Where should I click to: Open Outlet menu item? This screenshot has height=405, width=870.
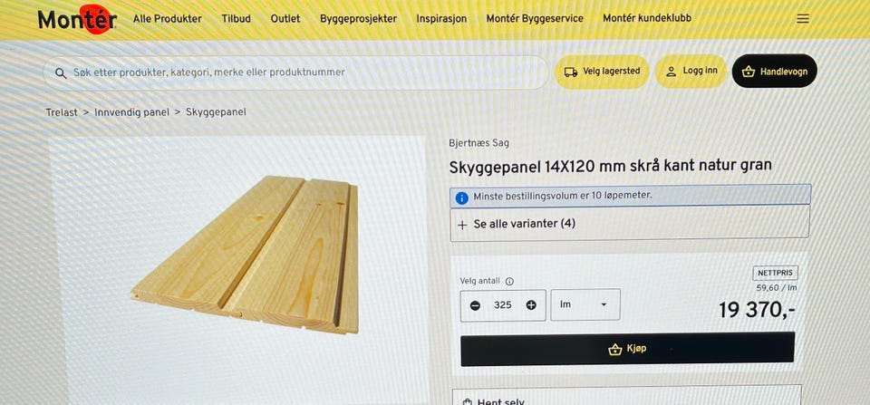pos(285,19)
